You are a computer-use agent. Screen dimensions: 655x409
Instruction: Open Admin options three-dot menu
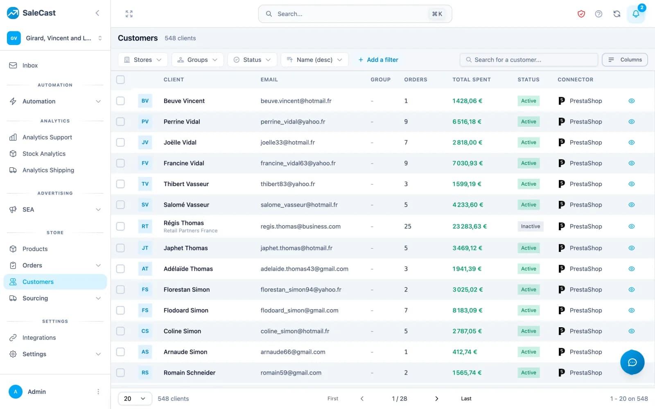pos(98,391)
